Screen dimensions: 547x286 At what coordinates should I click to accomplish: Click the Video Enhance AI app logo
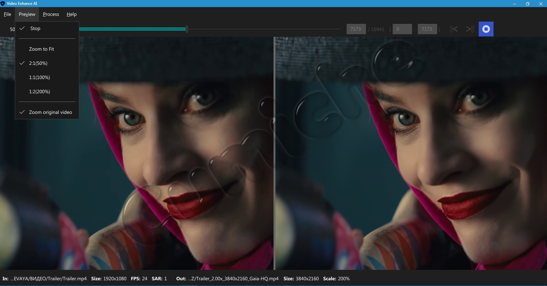[x=3, y=4]
